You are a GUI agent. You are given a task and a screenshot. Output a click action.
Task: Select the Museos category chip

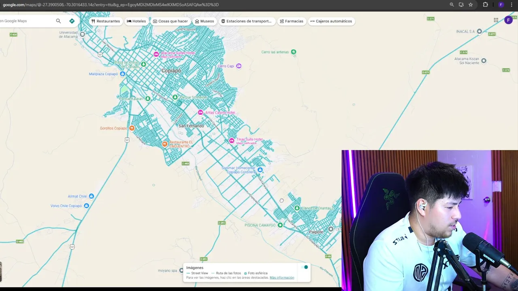click(x=204, y=21)
